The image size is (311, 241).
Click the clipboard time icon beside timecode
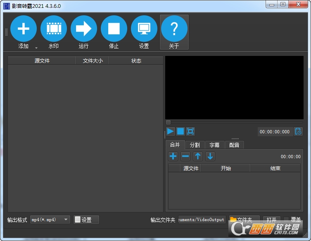tap(298, 132)
